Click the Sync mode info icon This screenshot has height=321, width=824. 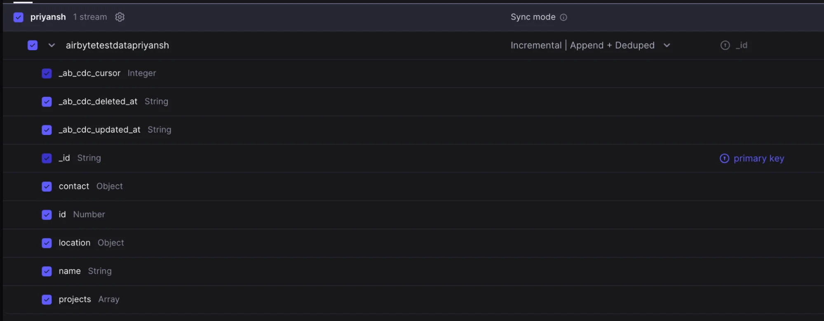tap(563, 17)
